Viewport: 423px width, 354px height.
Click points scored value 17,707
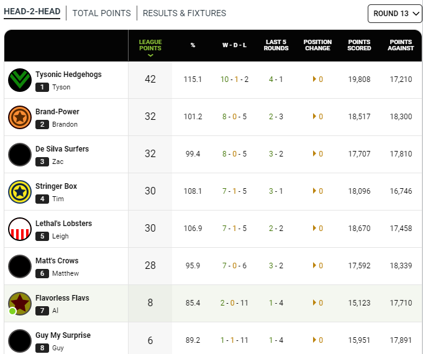(359, 154)
